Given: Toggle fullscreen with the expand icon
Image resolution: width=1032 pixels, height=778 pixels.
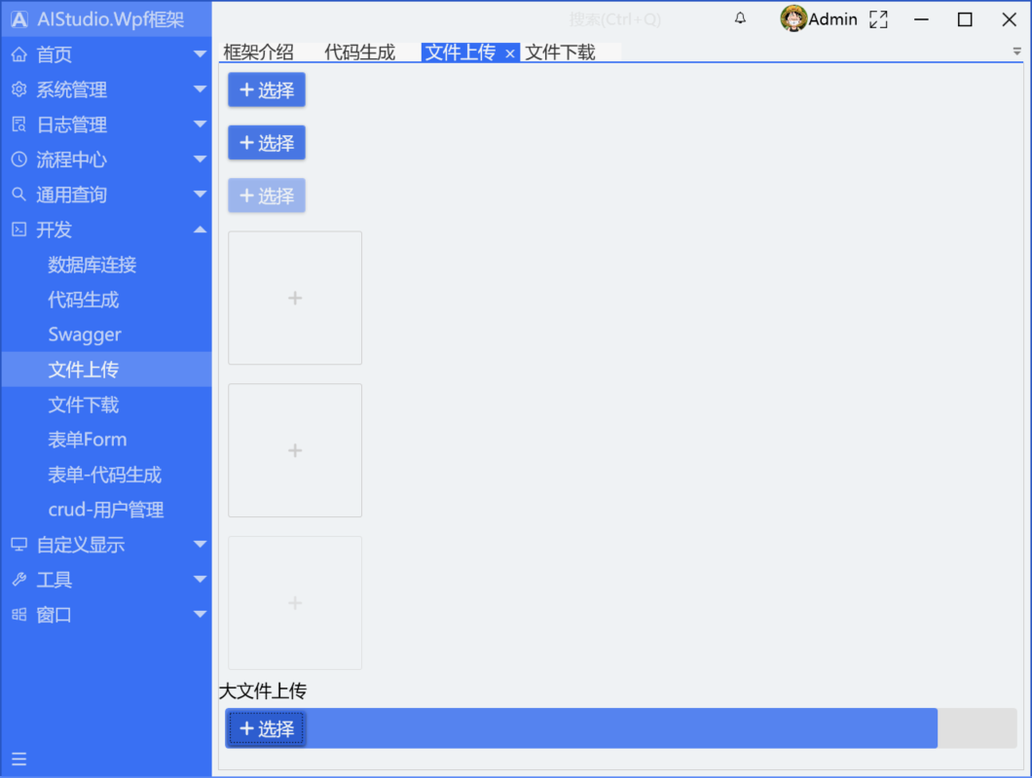Looking at the screenshot, I should pos(878,19).
